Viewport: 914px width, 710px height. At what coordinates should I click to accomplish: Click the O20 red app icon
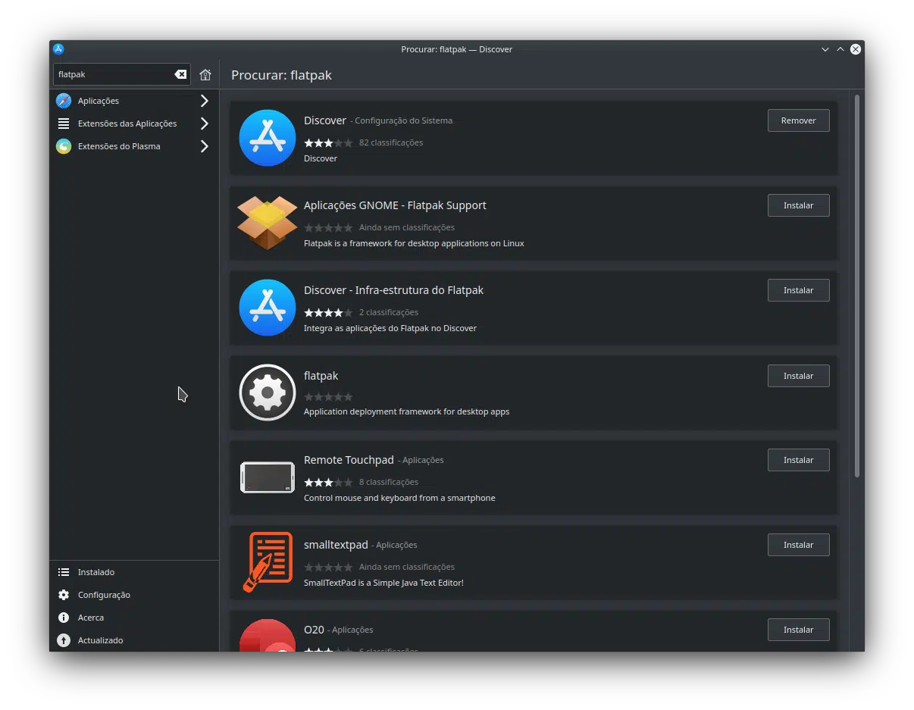click(267, 635)
